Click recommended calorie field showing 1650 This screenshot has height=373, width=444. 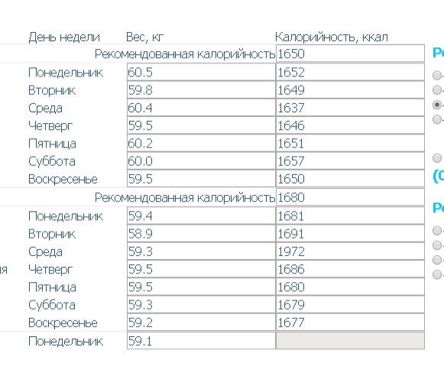click(350, 54)
